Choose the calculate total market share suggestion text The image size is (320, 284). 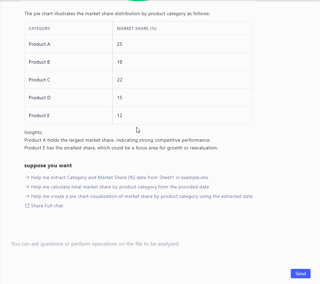120,187
